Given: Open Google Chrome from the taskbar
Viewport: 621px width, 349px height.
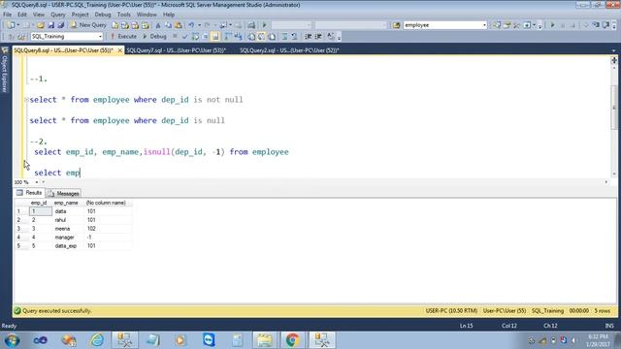Looking at the screenshot, I should point(293,340).
